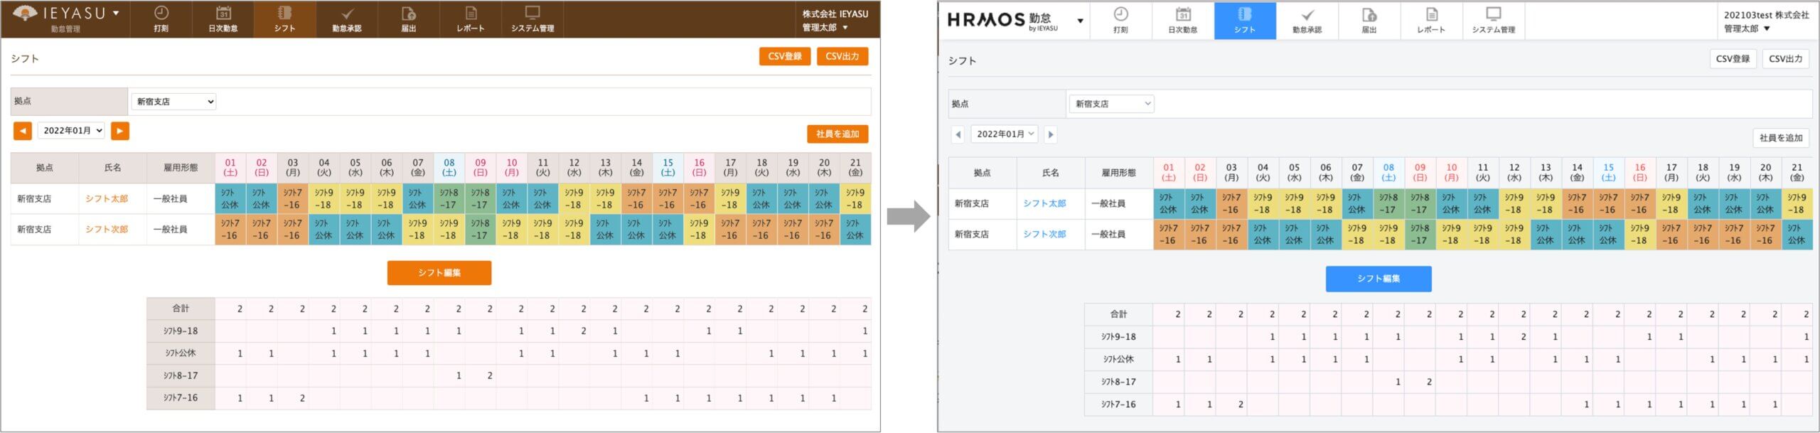Click レポート icon in the HRMOS header
This screenshot has height=433, width=1820.
[1431, 16]
